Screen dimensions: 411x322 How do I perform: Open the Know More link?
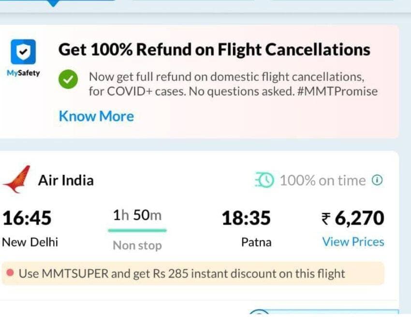[96, 116]
